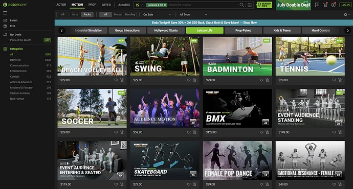Viewport: 353px width, 189px height.
Task: Add BMX pack to wishlist
Action: click(x=261, y=132)
